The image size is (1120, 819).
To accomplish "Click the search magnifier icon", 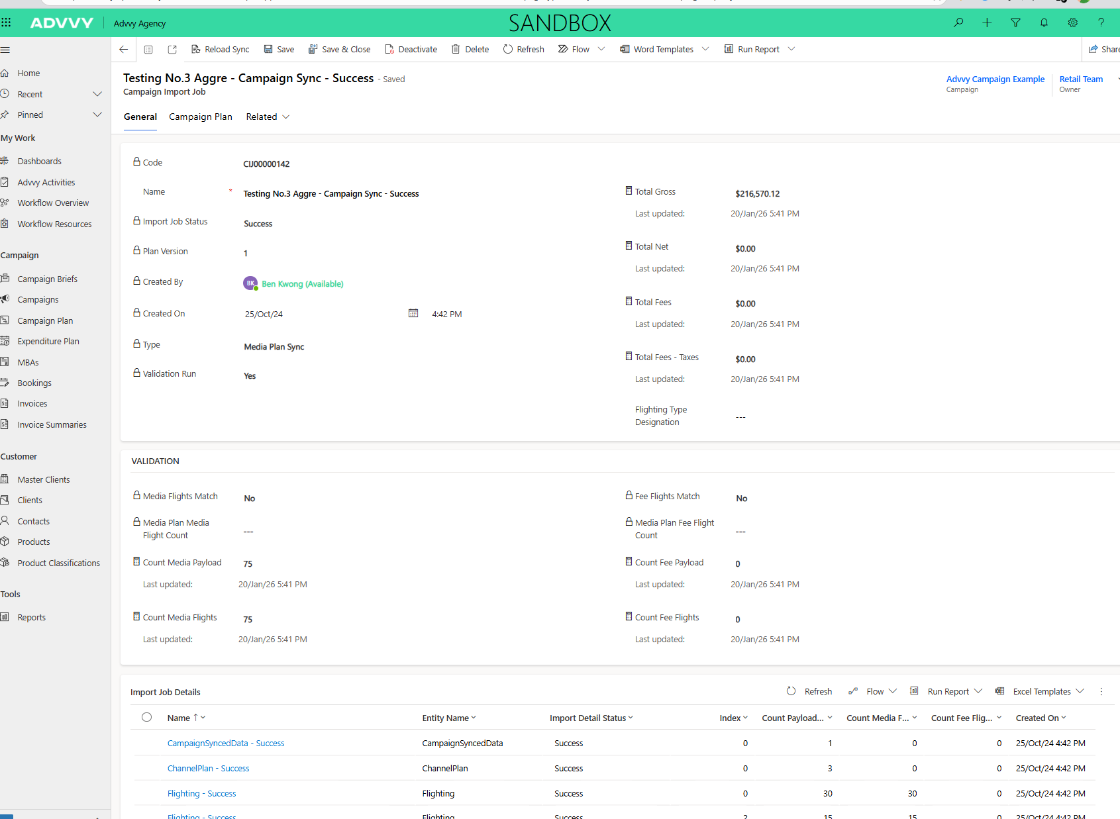I will (958, 23).
